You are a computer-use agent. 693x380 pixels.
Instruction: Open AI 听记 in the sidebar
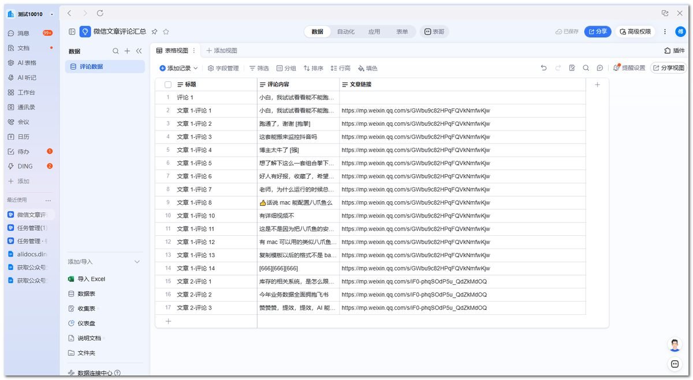27,78
